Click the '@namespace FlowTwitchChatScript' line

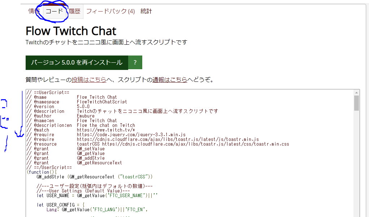(77, 102)
